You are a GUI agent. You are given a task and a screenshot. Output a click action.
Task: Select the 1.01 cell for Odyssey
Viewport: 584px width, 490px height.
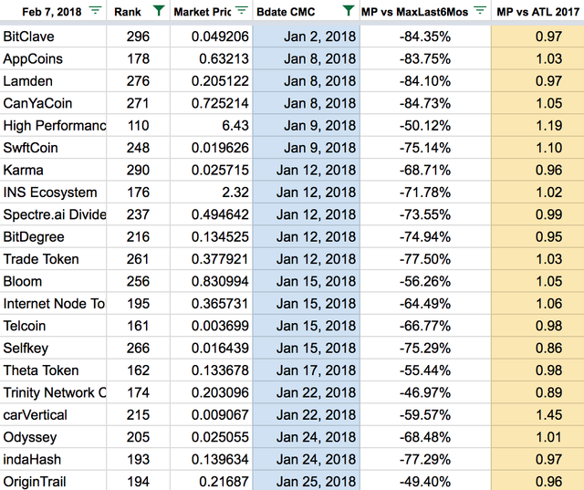coord(537,437)
